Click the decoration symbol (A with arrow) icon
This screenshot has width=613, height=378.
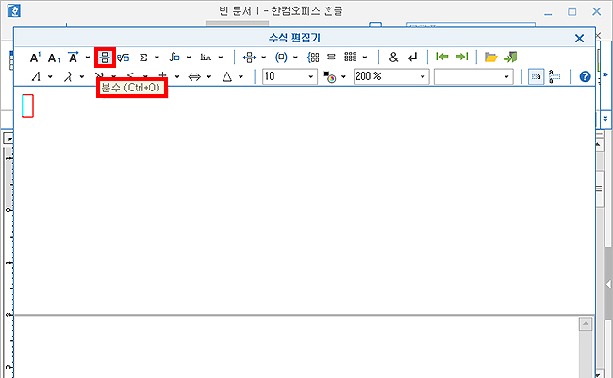(x=74, y=58)
